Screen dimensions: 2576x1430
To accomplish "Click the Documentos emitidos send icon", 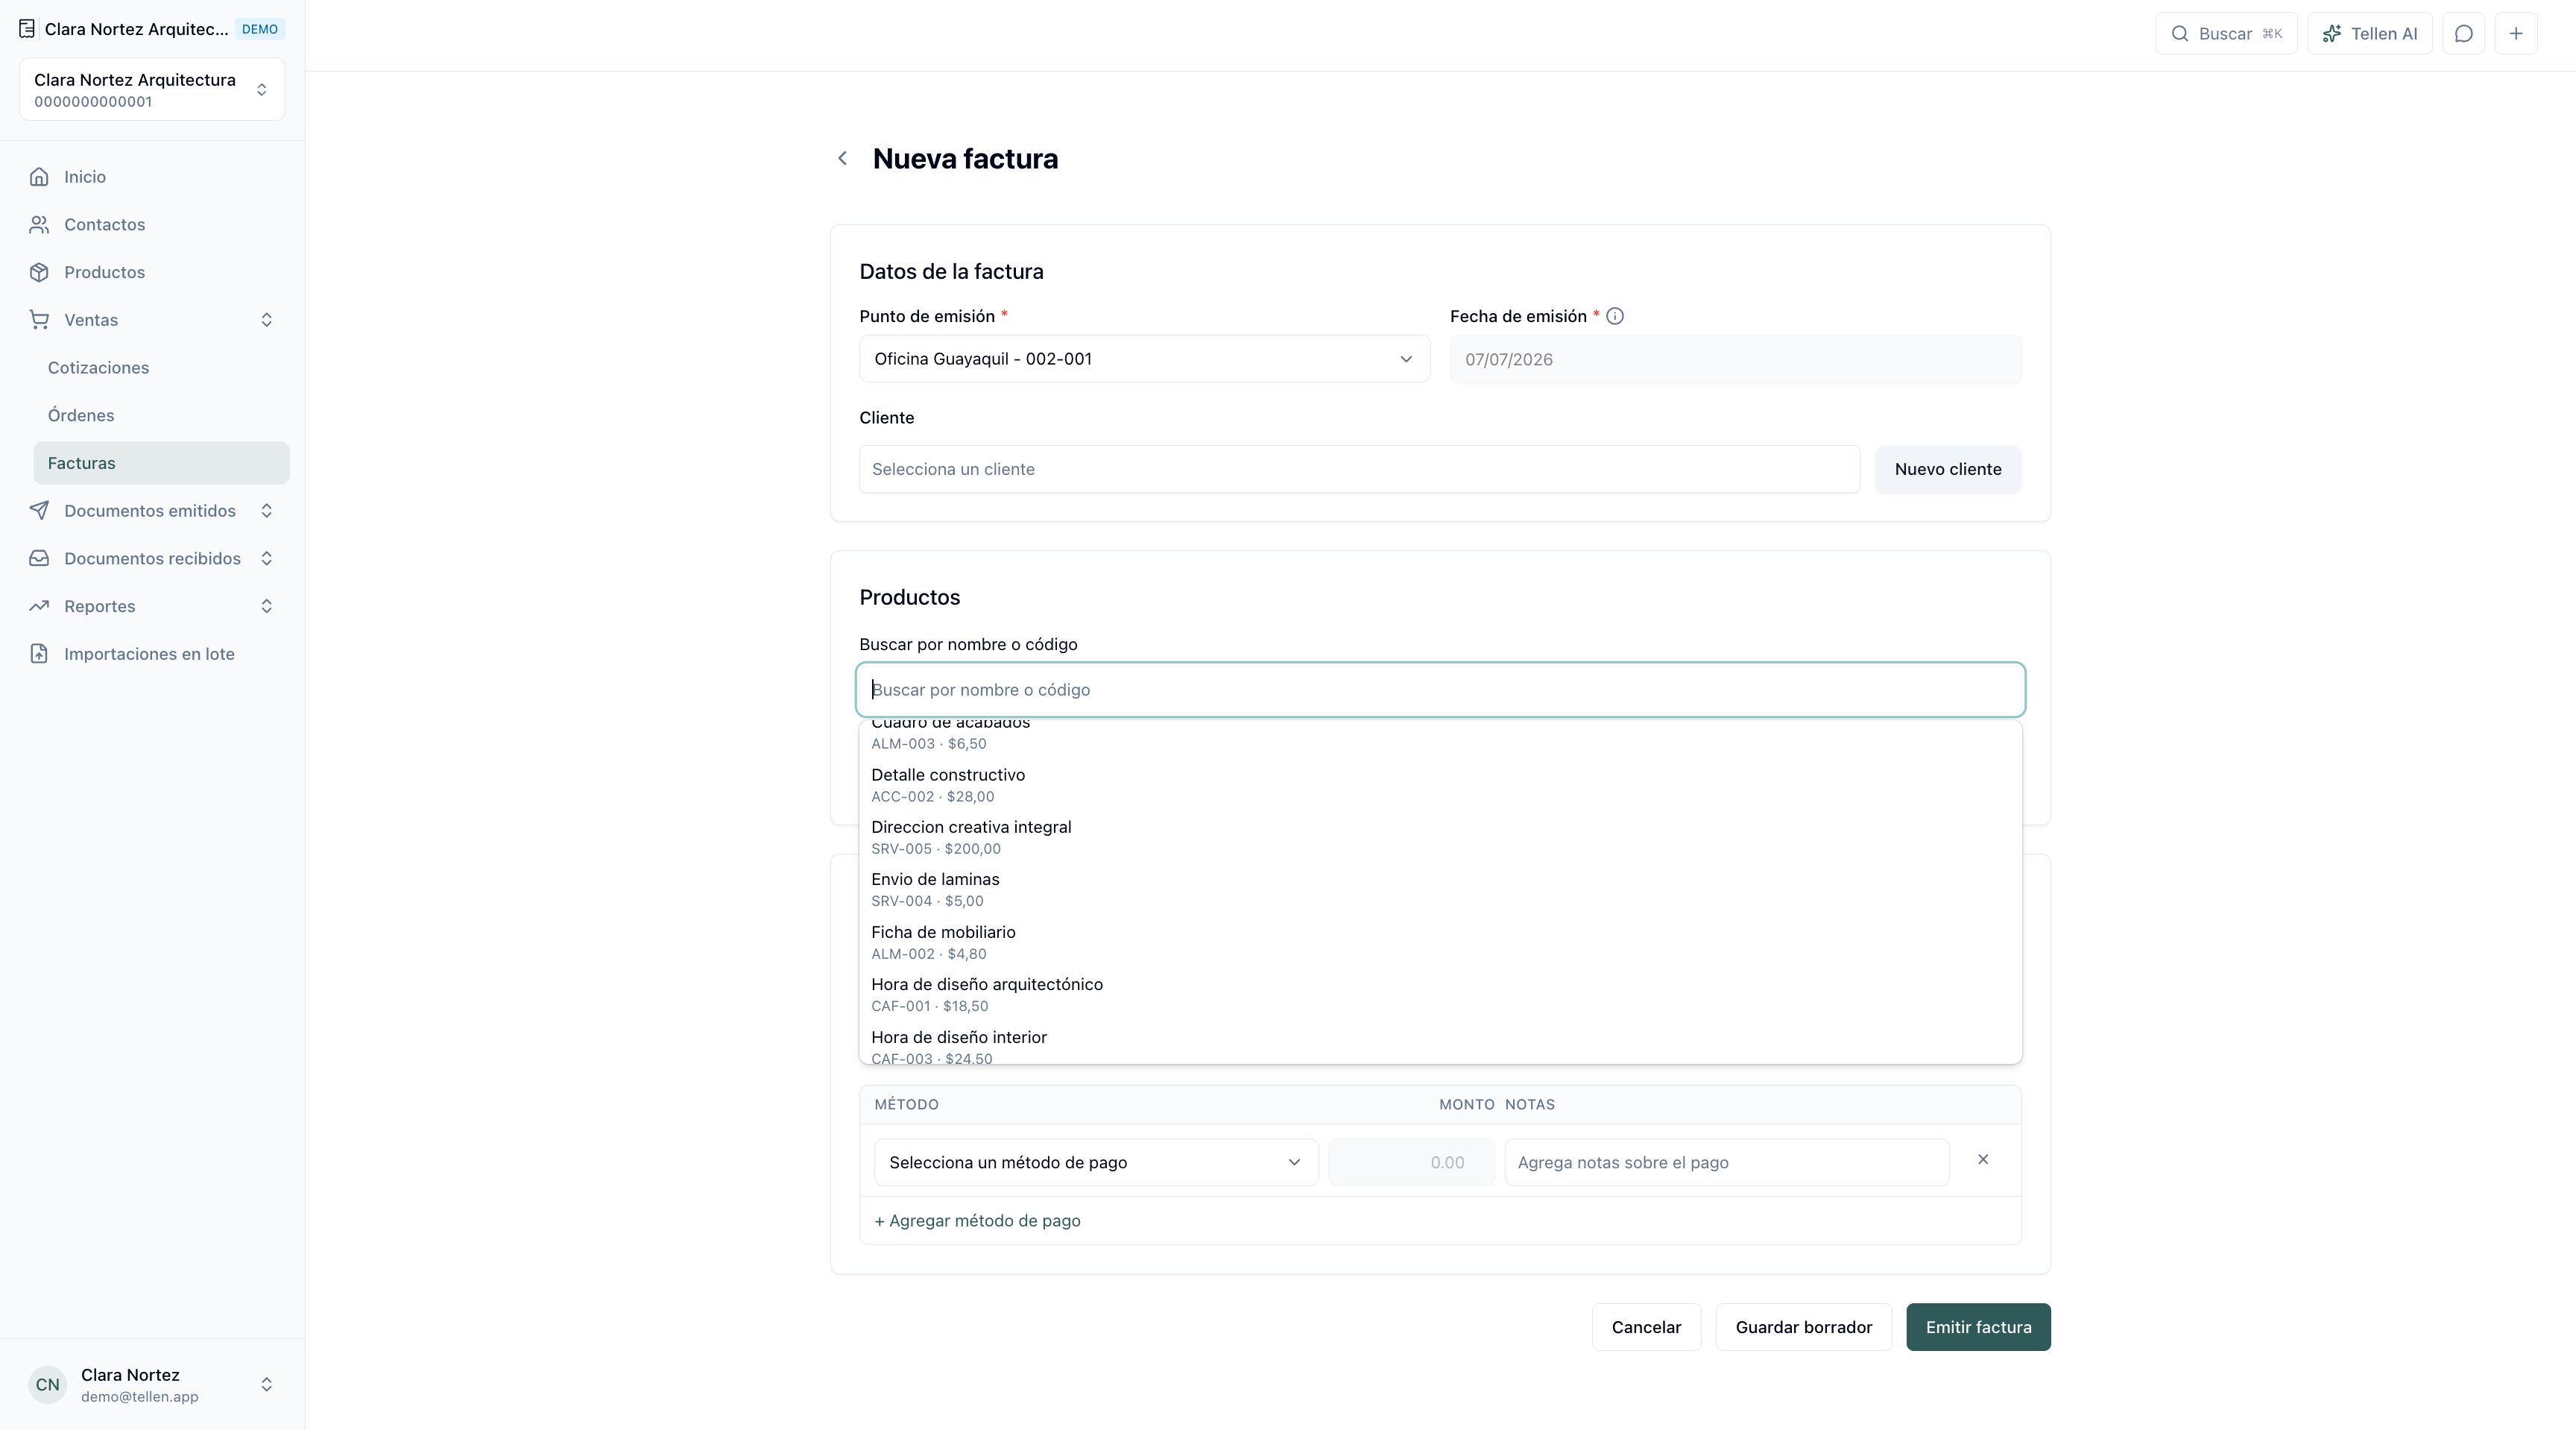I will coord(39,511).
